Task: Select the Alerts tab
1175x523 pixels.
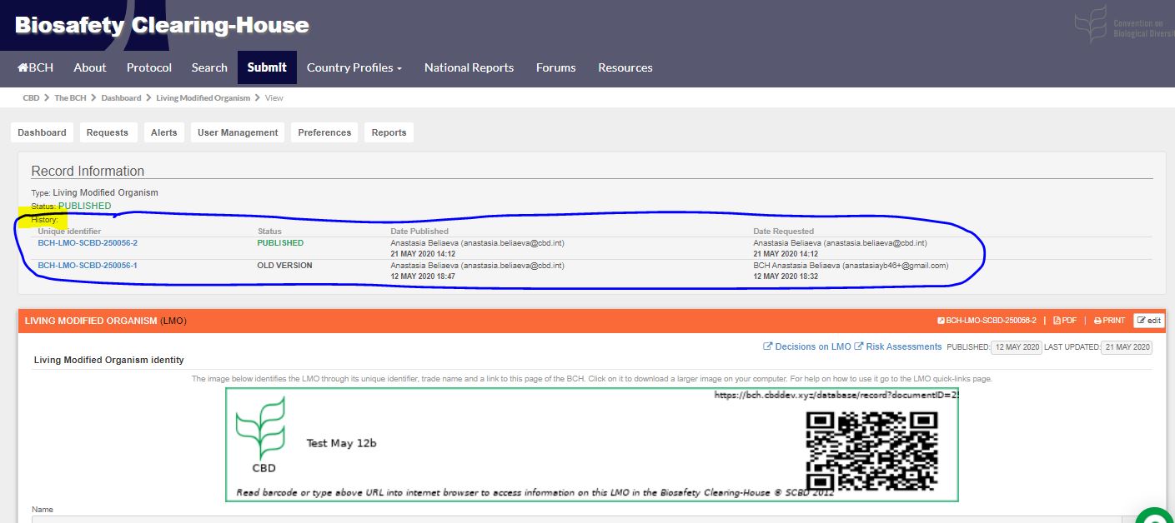Action: coord(164,132)
